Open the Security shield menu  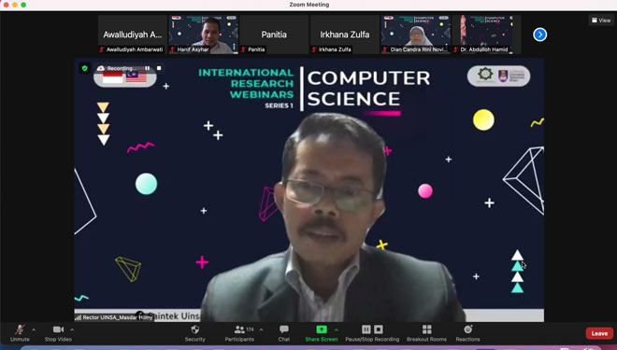(x=194, y=332)
